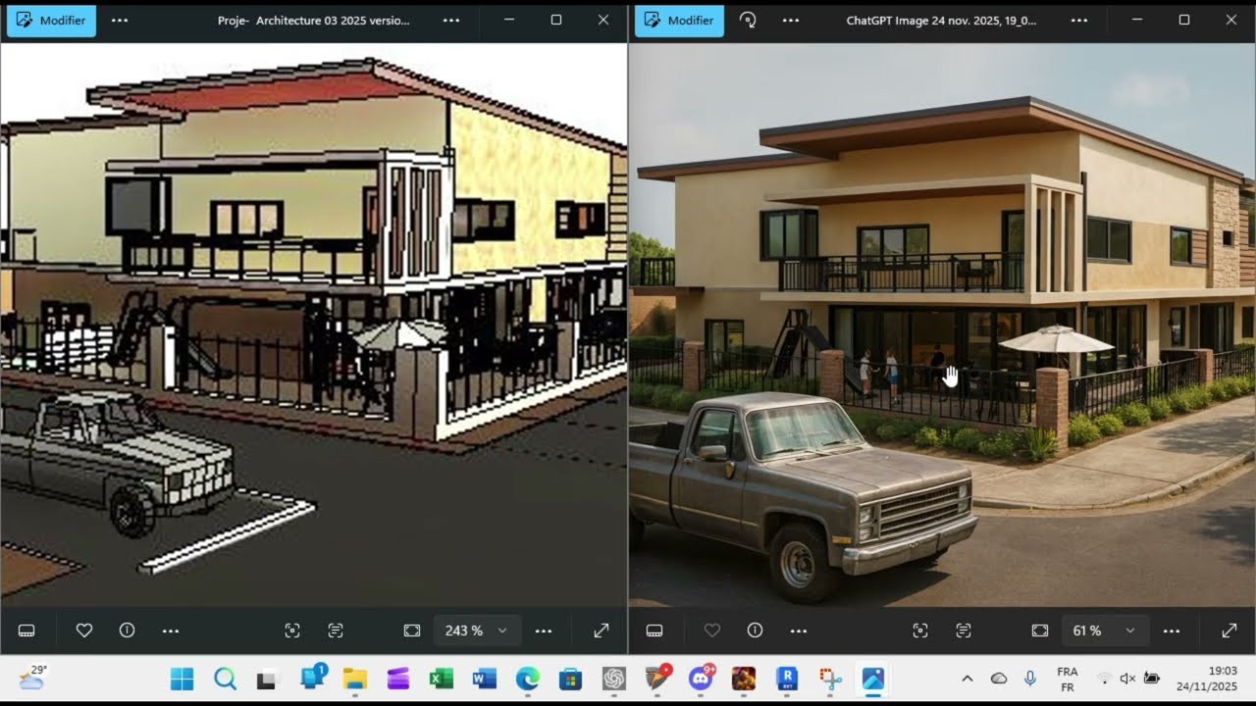
Task: Launch Excel from taskbar
Action: click(x=441, y=679)
